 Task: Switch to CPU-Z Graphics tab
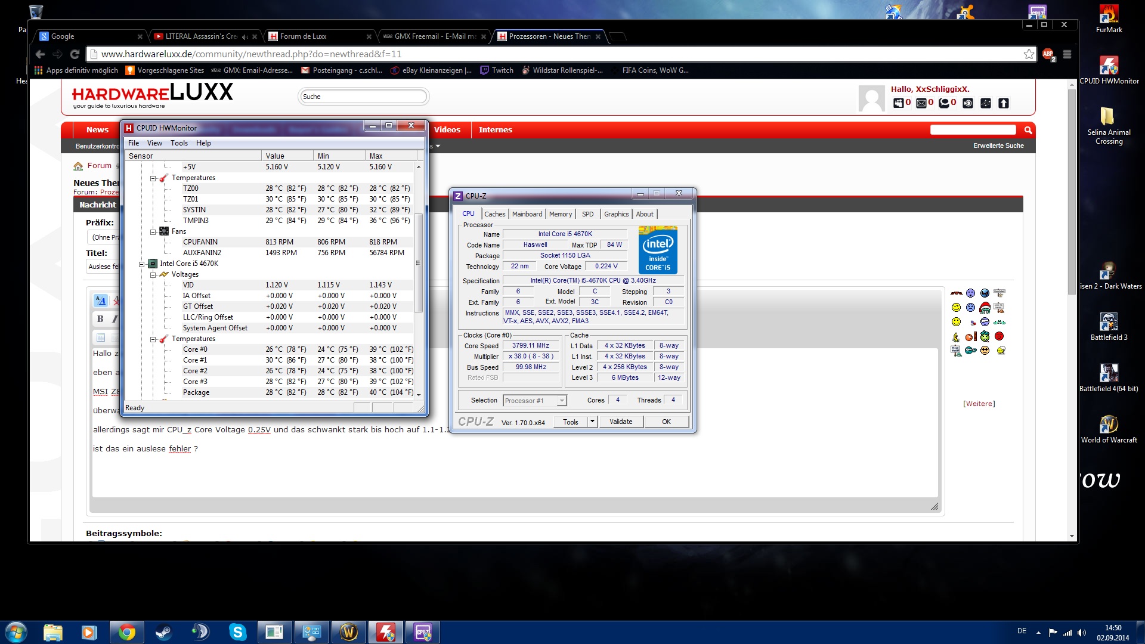(x=616, y=214)
